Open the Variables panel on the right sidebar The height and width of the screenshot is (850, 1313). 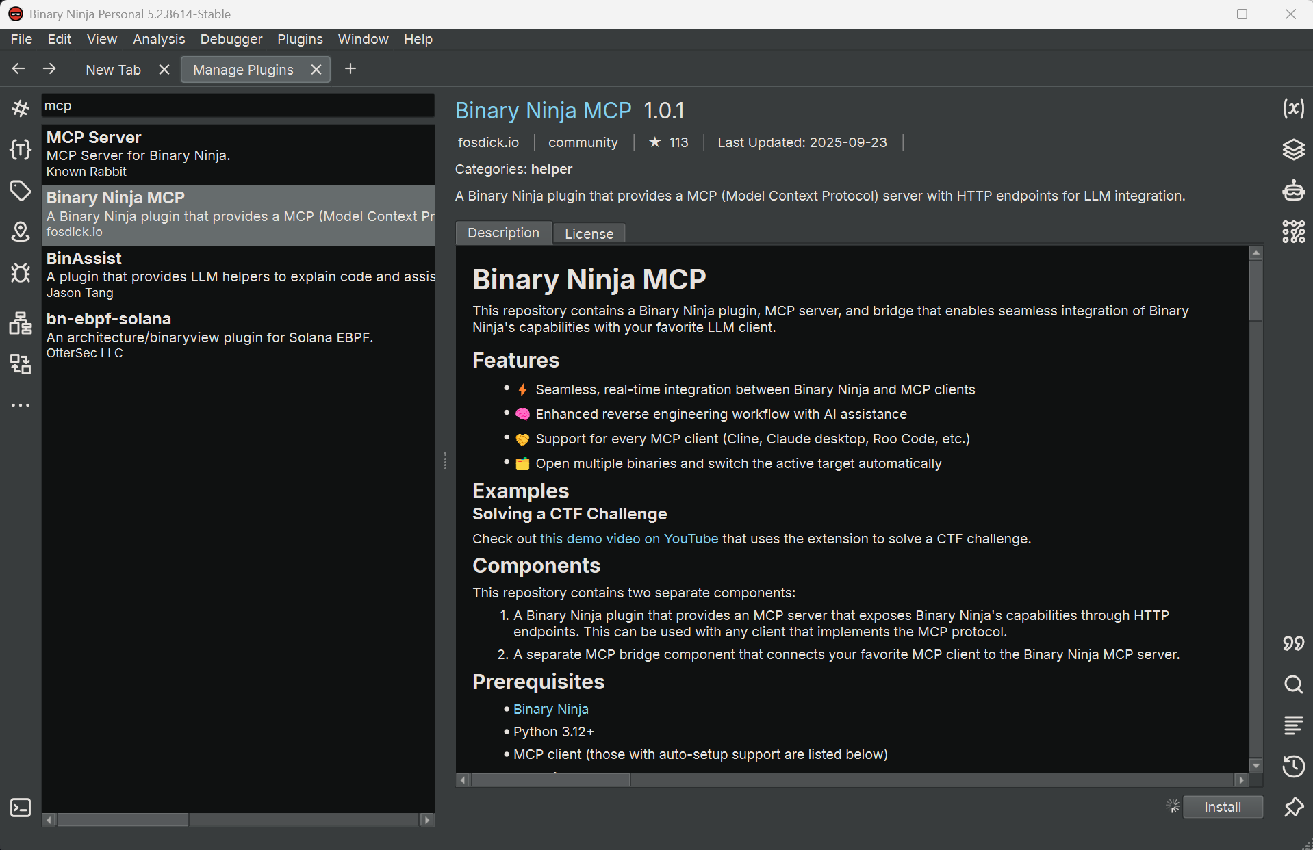[x=1294, y=108]
